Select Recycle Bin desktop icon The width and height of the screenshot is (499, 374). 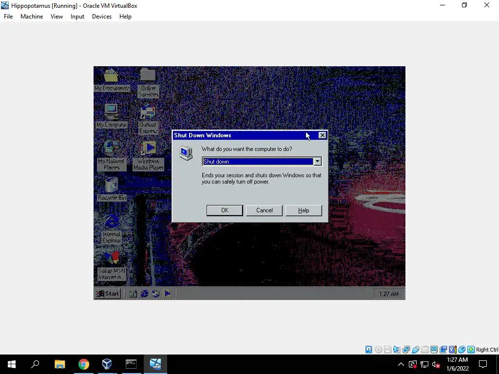coord(112,189)
